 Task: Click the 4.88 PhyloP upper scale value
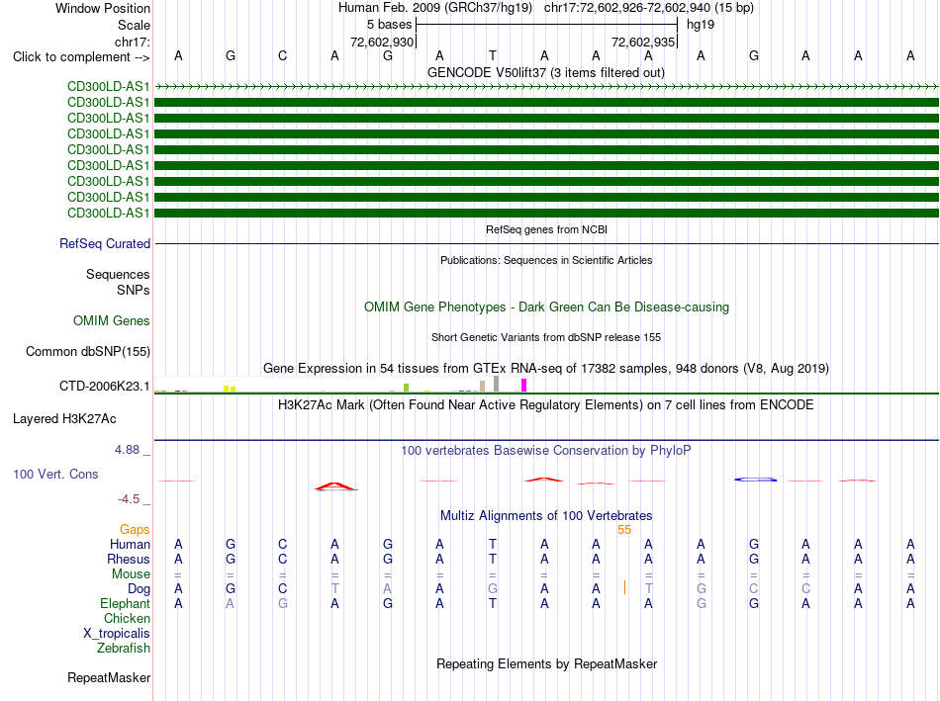coord(127,449)
